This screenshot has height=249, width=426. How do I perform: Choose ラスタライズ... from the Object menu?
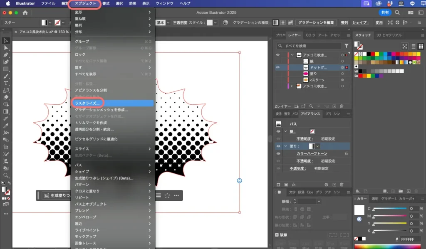point(87,103)
